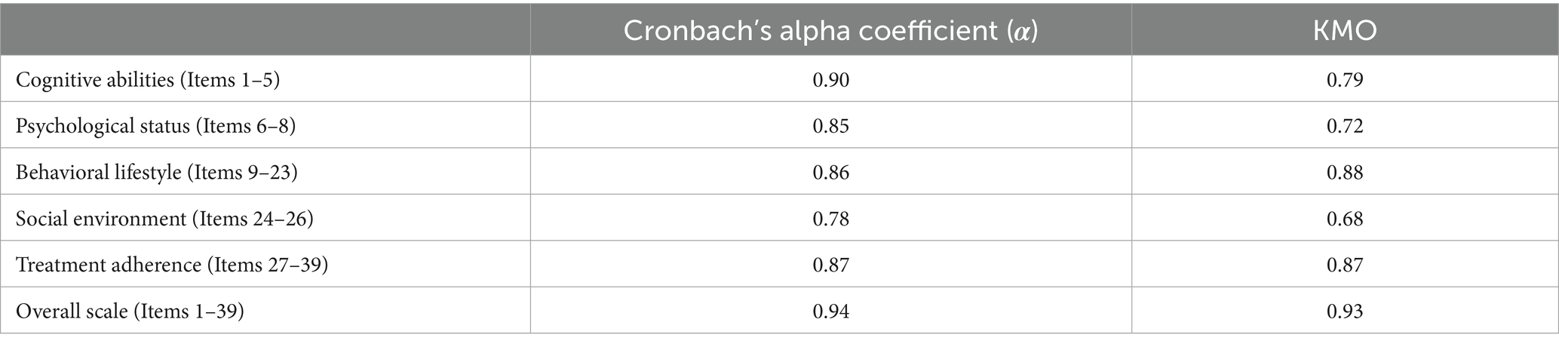Select Overall scale alpha value 0.94
1559x347 pixels.
point(830,312)
